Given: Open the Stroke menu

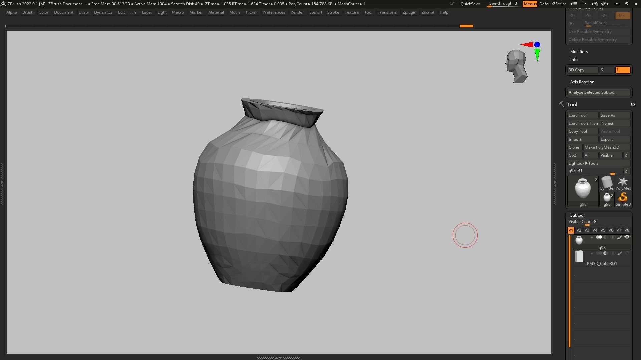Looking at the screenshot, I should coord(333,12).
